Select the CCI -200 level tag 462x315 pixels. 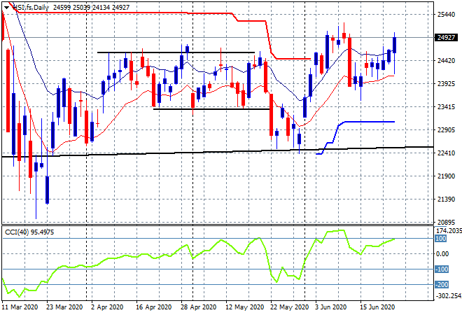coord(442,284)
